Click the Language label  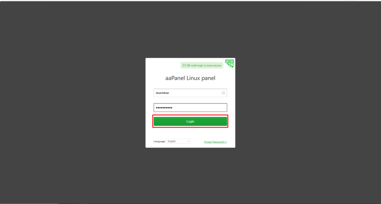(159, 141)
